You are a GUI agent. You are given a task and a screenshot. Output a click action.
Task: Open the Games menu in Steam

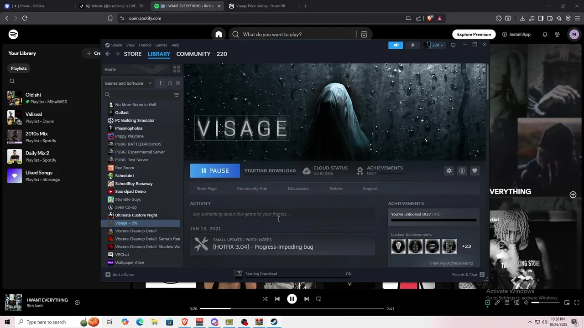(161, 45)
